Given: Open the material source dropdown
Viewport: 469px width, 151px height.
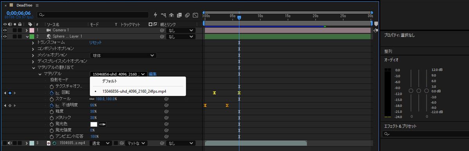Looking at the screenshot, I should 119,74.
